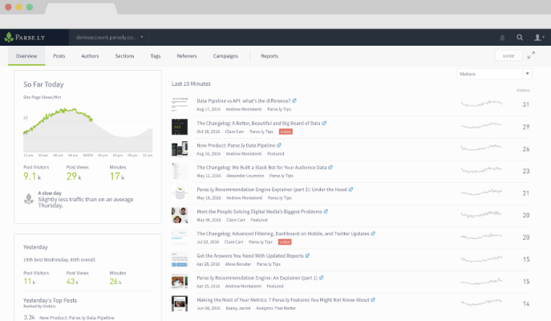Open Making the Most of Your Metrics post

(283, 300)
